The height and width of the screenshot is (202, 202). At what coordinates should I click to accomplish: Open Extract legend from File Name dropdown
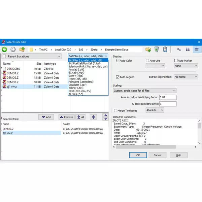pos(186,77)
